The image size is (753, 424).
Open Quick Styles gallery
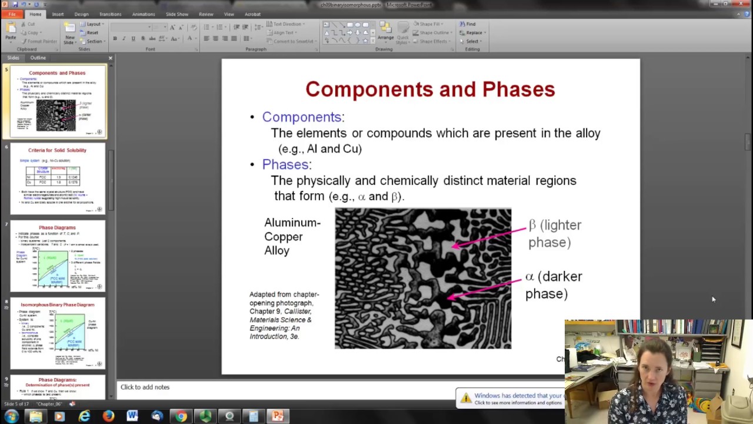click(x=402, y=32)
